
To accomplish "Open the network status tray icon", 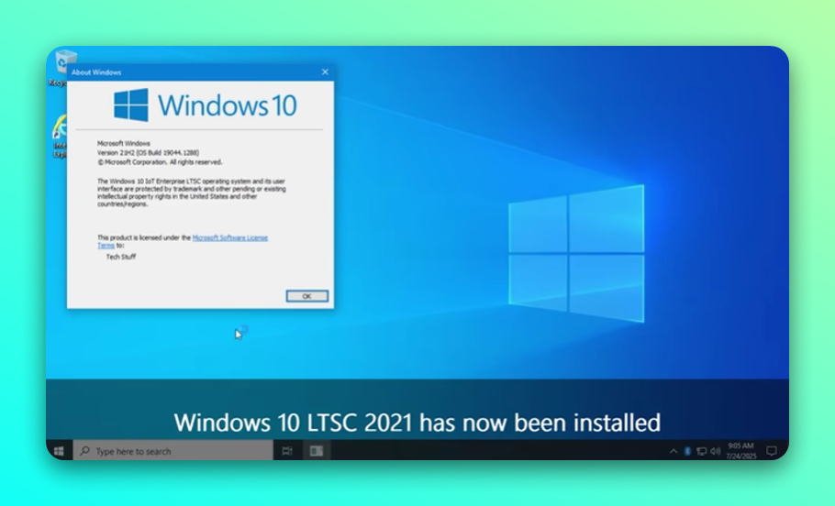I will click(x=701, y=451).
